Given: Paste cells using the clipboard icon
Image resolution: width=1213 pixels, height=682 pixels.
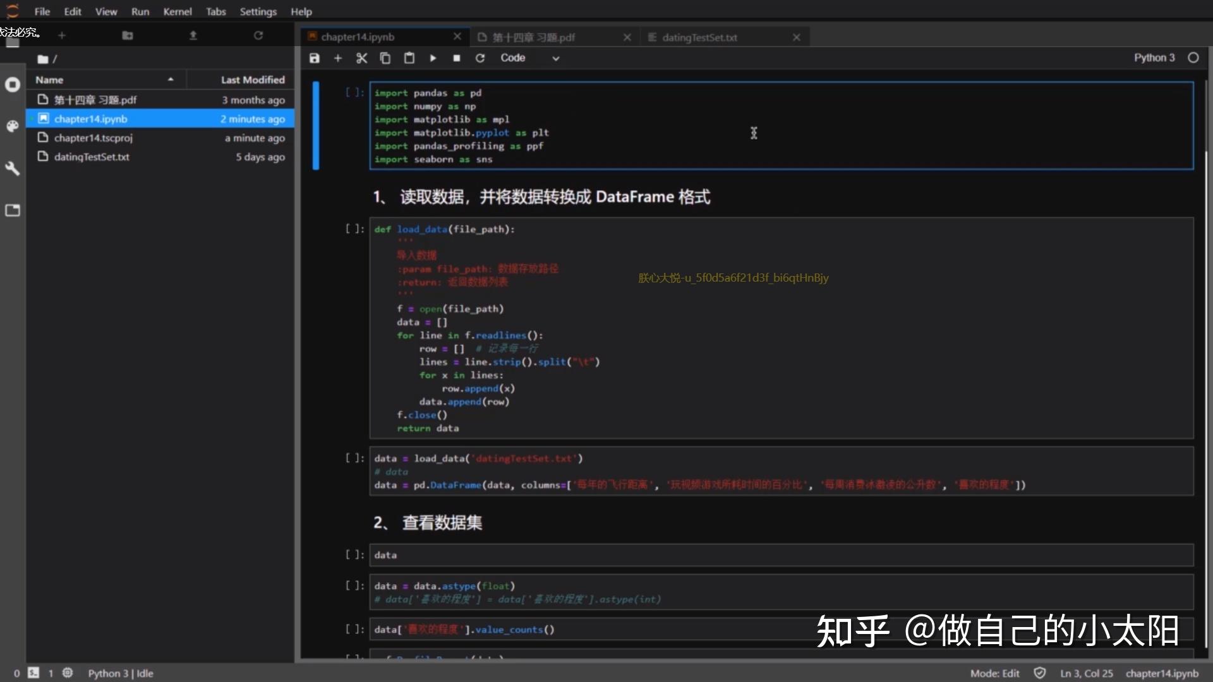Looking at the screenshot, I should click(409, 58).
